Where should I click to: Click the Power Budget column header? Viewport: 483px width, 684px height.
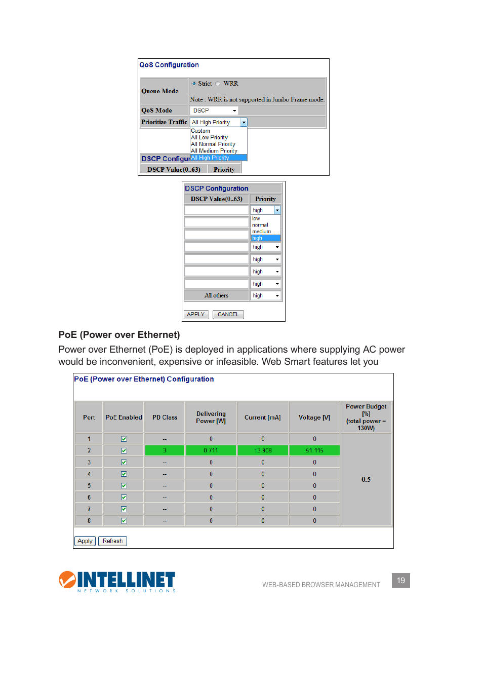[x=366, y=417]
